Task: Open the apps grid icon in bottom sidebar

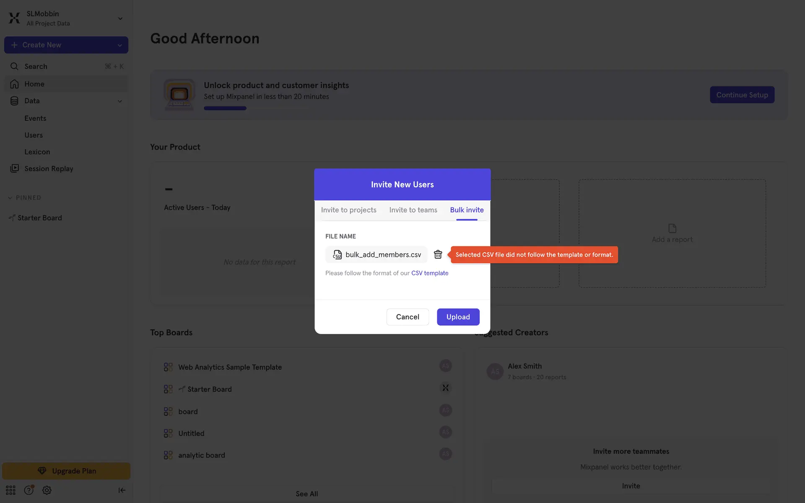Action: pos(10,490)
